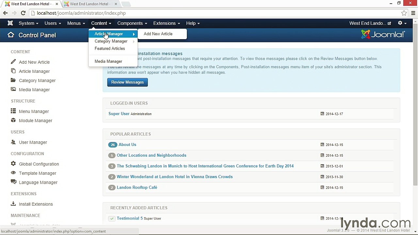
Task: Click the Category Manager folder icon
Action: pyautogui.click(x=13, y=80)
